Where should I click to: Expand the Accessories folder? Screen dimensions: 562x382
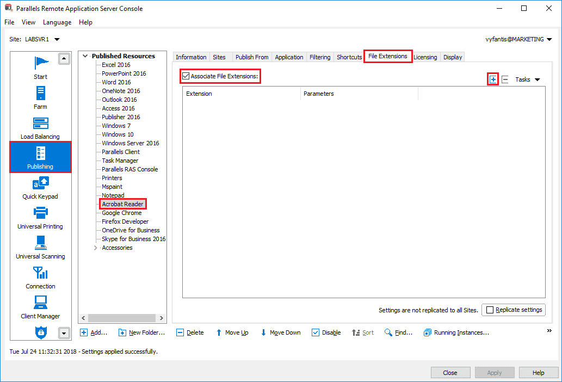[95, 248]
